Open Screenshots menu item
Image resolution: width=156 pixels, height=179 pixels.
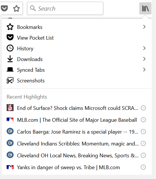coord(77,81)
